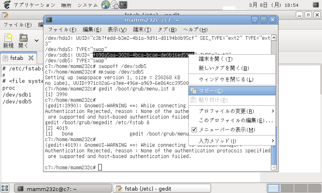Screen dimensions: 322x193
Task: Switch to mamm232c@c7 terminal taskbar button
Action: coord(63,189)
